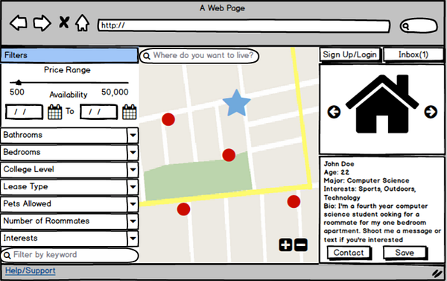Image resolution: width=447 pixels, height=281 pixels.
Task: Click the Contact button
Action: point(349,253)
